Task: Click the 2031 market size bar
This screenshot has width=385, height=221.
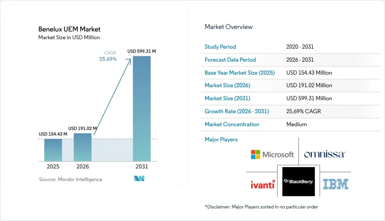Action: 141,108
